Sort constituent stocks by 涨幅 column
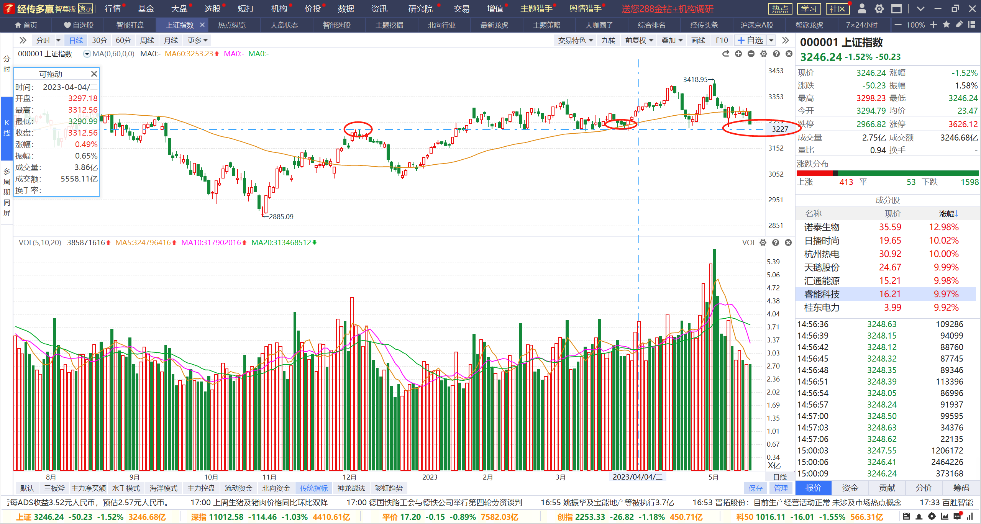Screen dimensions: 981x524 tap(948, 214)
